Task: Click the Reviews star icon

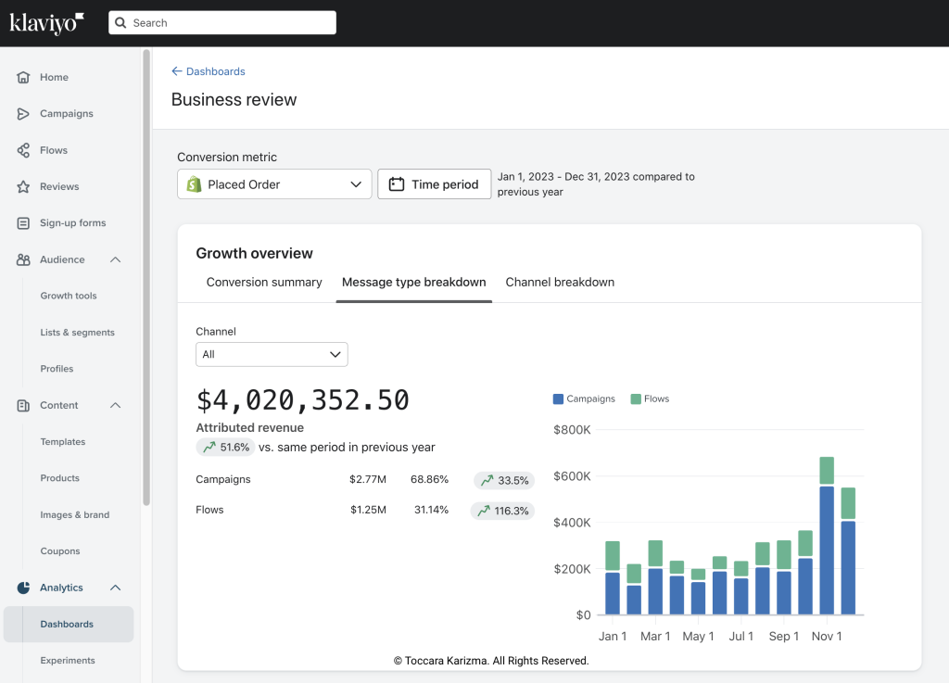Action: pos(24,187)
